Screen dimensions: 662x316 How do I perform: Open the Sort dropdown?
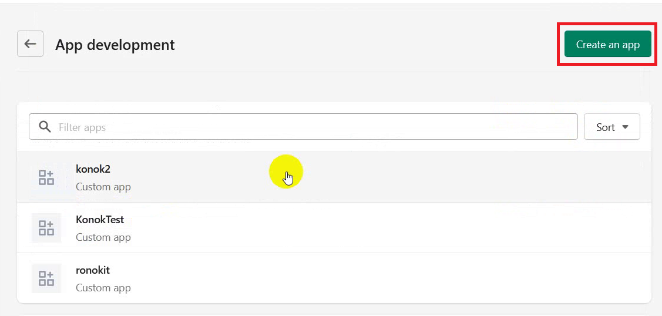(611, 126)
